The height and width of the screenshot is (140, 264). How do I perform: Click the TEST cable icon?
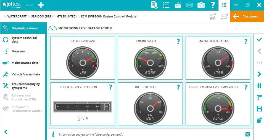coord(213,16)
